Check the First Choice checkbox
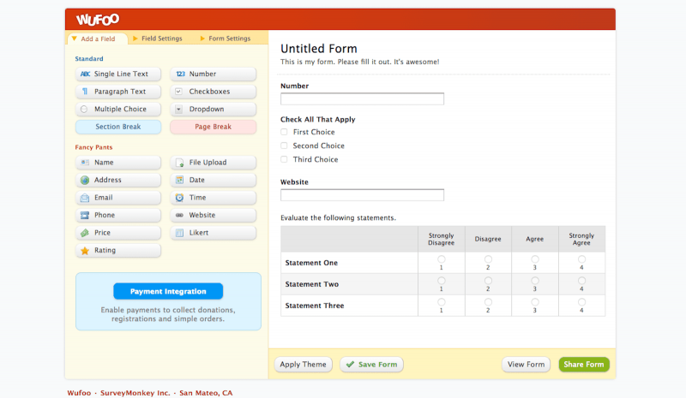Image resolution: width=686 pixels, height=398 pixels. point(284,132)
